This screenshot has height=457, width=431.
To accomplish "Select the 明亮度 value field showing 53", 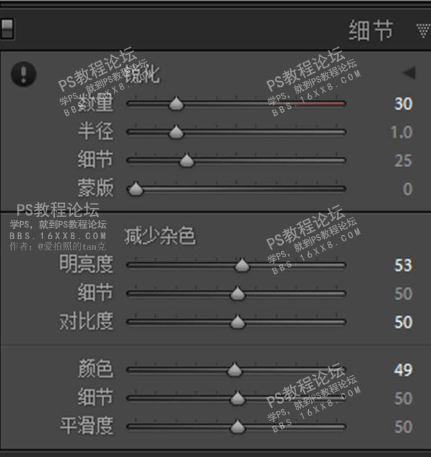I will 403,266.
